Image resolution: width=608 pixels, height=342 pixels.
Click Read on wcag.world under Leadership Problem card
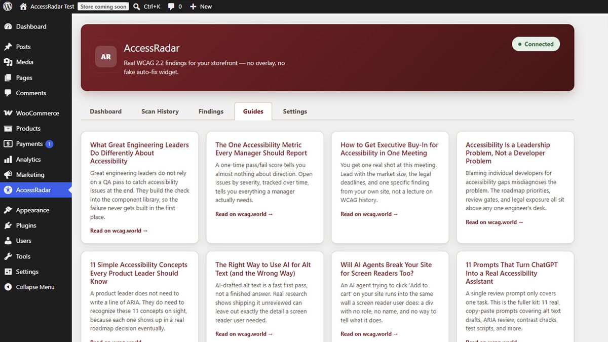click(x=495, y=222)
